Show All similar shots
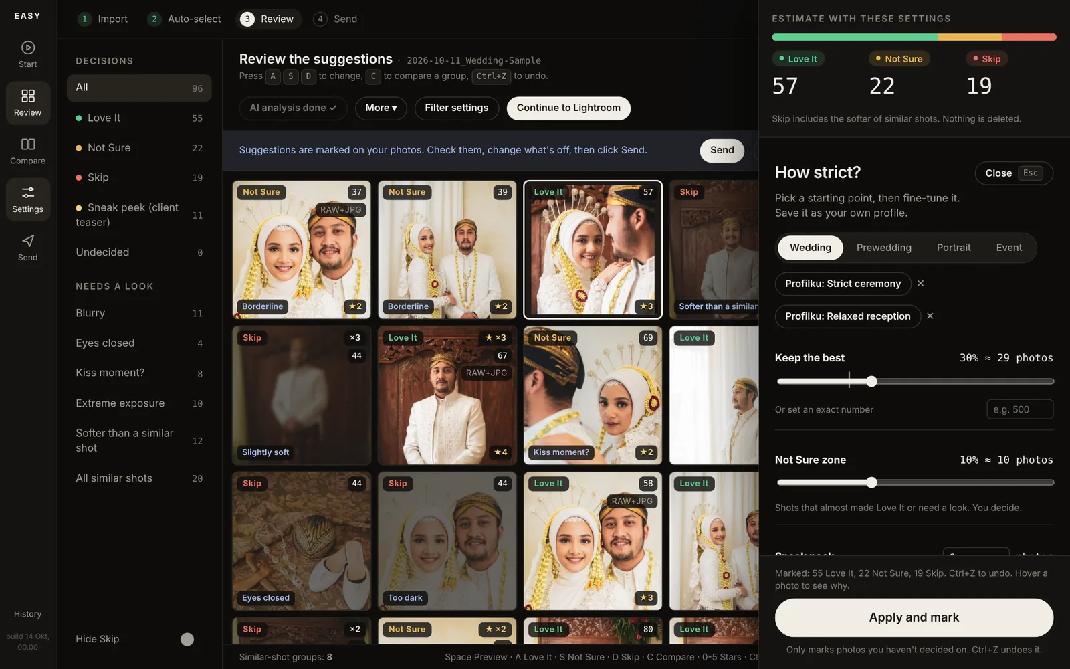 click(x=139, y=478)
